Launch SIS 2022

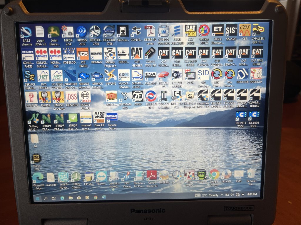231,30
